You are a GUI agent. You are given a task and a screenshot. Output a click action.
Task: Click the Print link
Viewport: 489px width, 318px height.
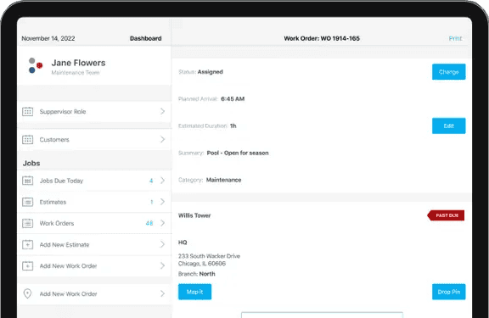point(455,38)
